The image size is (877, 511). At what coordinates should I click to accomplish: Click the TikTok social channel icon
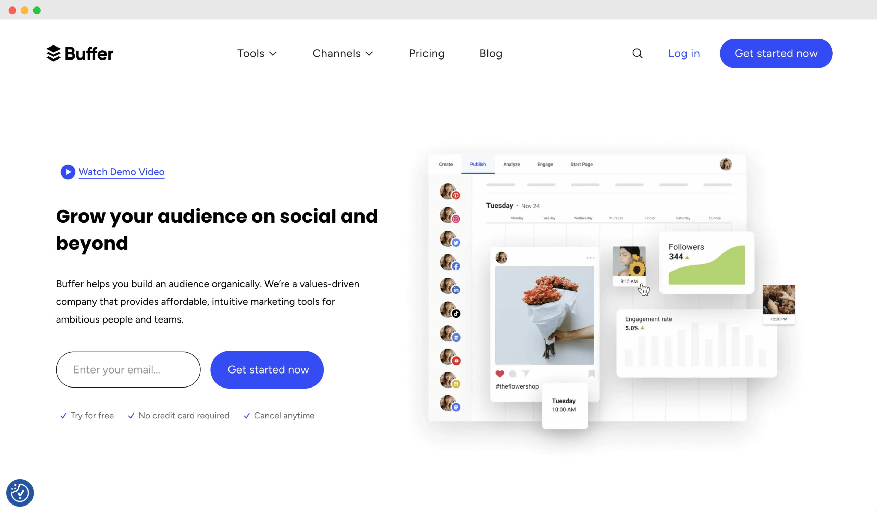pos(456,313)
